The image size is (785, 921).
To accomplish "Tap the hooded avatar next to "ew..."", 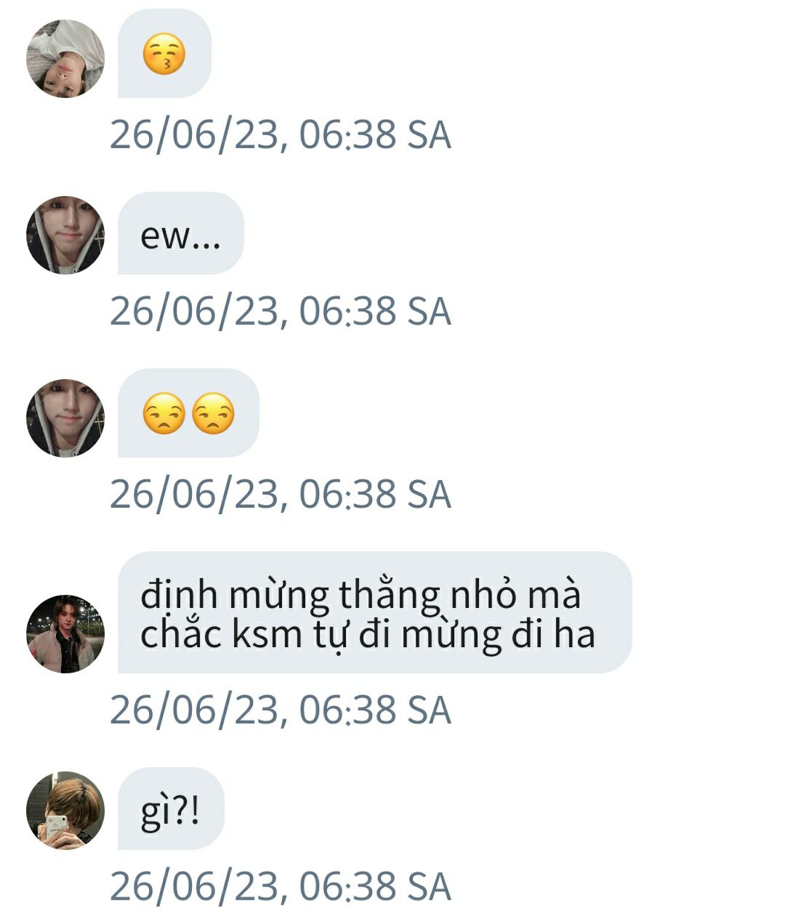I will 65,235.
